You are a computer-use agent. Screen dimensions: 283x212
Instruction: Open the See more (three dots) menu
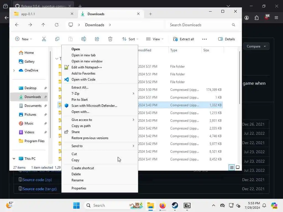pos(205,39)
